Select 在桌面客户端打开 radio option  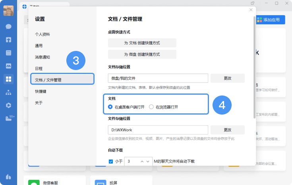tap(110, 107)
